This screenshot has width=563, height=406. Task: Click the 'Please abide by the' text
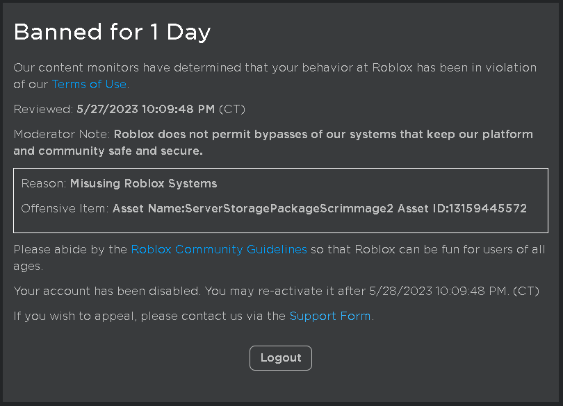click(x=70, y=249)
